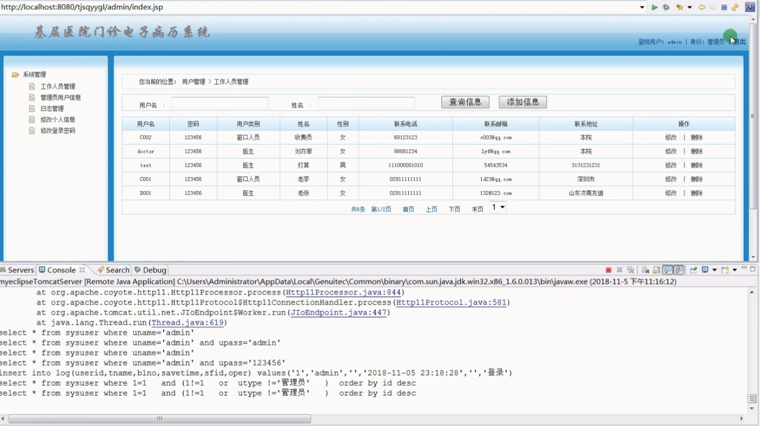760x426 pixels.
Task: Toggle Show Console on standard output
Action: pos(668,270)
